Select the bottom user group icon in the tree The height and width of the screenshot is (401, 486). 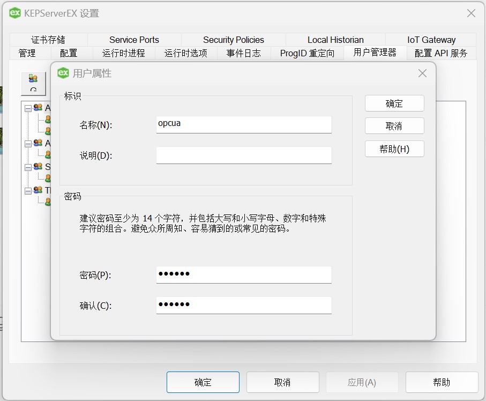(38, 190)
